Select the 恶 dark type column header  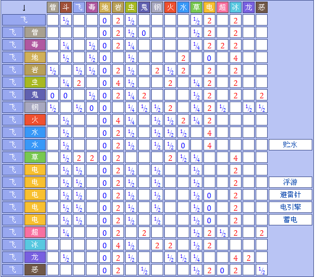click(262, 8)
